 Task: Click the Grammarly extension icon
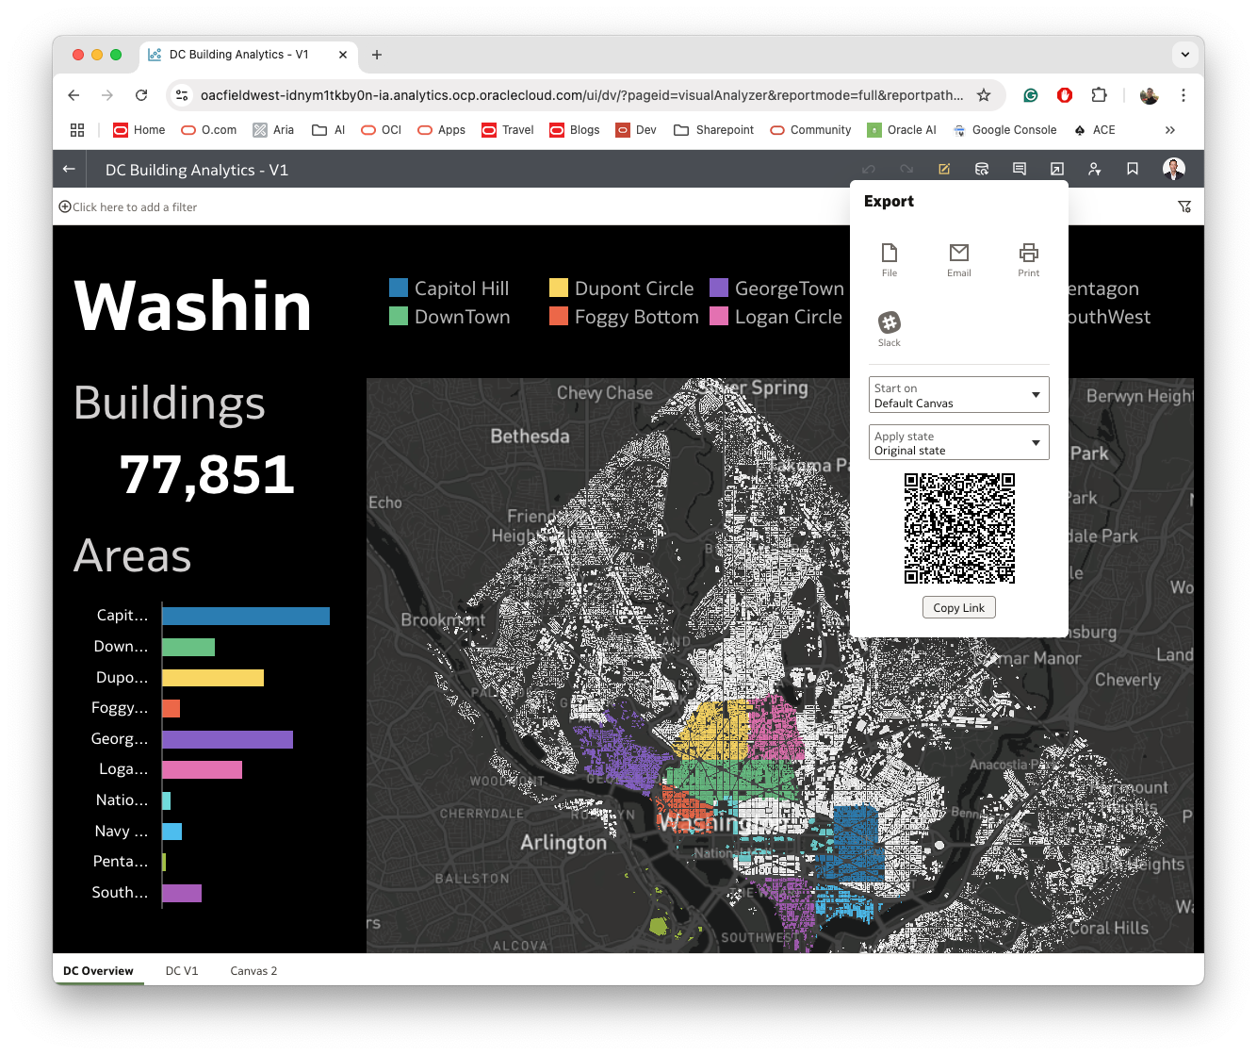pos(1031,95)
